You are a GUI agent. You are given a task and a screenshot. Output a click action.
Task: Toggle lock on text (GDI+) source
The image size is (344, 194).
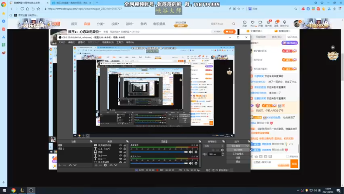click(125, 149)
